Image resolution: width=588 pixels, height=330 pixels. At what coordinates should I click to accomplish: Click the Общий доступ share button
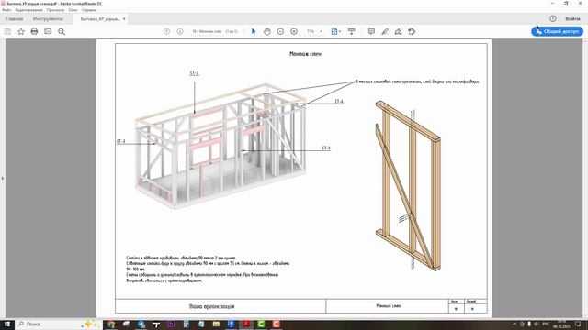pyautogui.click(x=557, y=31)
